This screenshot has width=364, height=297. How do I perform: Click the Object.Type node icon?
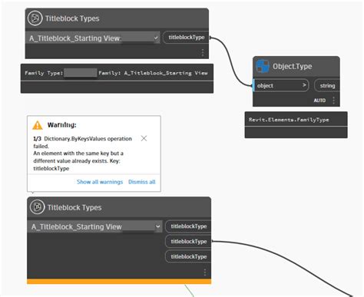tap(263, 66)
